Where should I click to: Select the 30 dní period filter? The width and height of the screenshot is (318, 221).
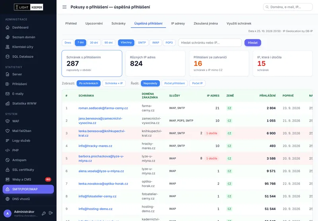pyautogui.click(x=94, y=43)
